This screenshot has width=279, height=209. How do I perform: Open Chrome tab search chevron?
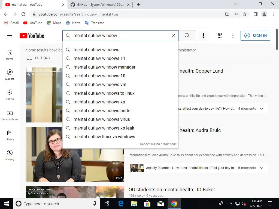tap(235, 4)
